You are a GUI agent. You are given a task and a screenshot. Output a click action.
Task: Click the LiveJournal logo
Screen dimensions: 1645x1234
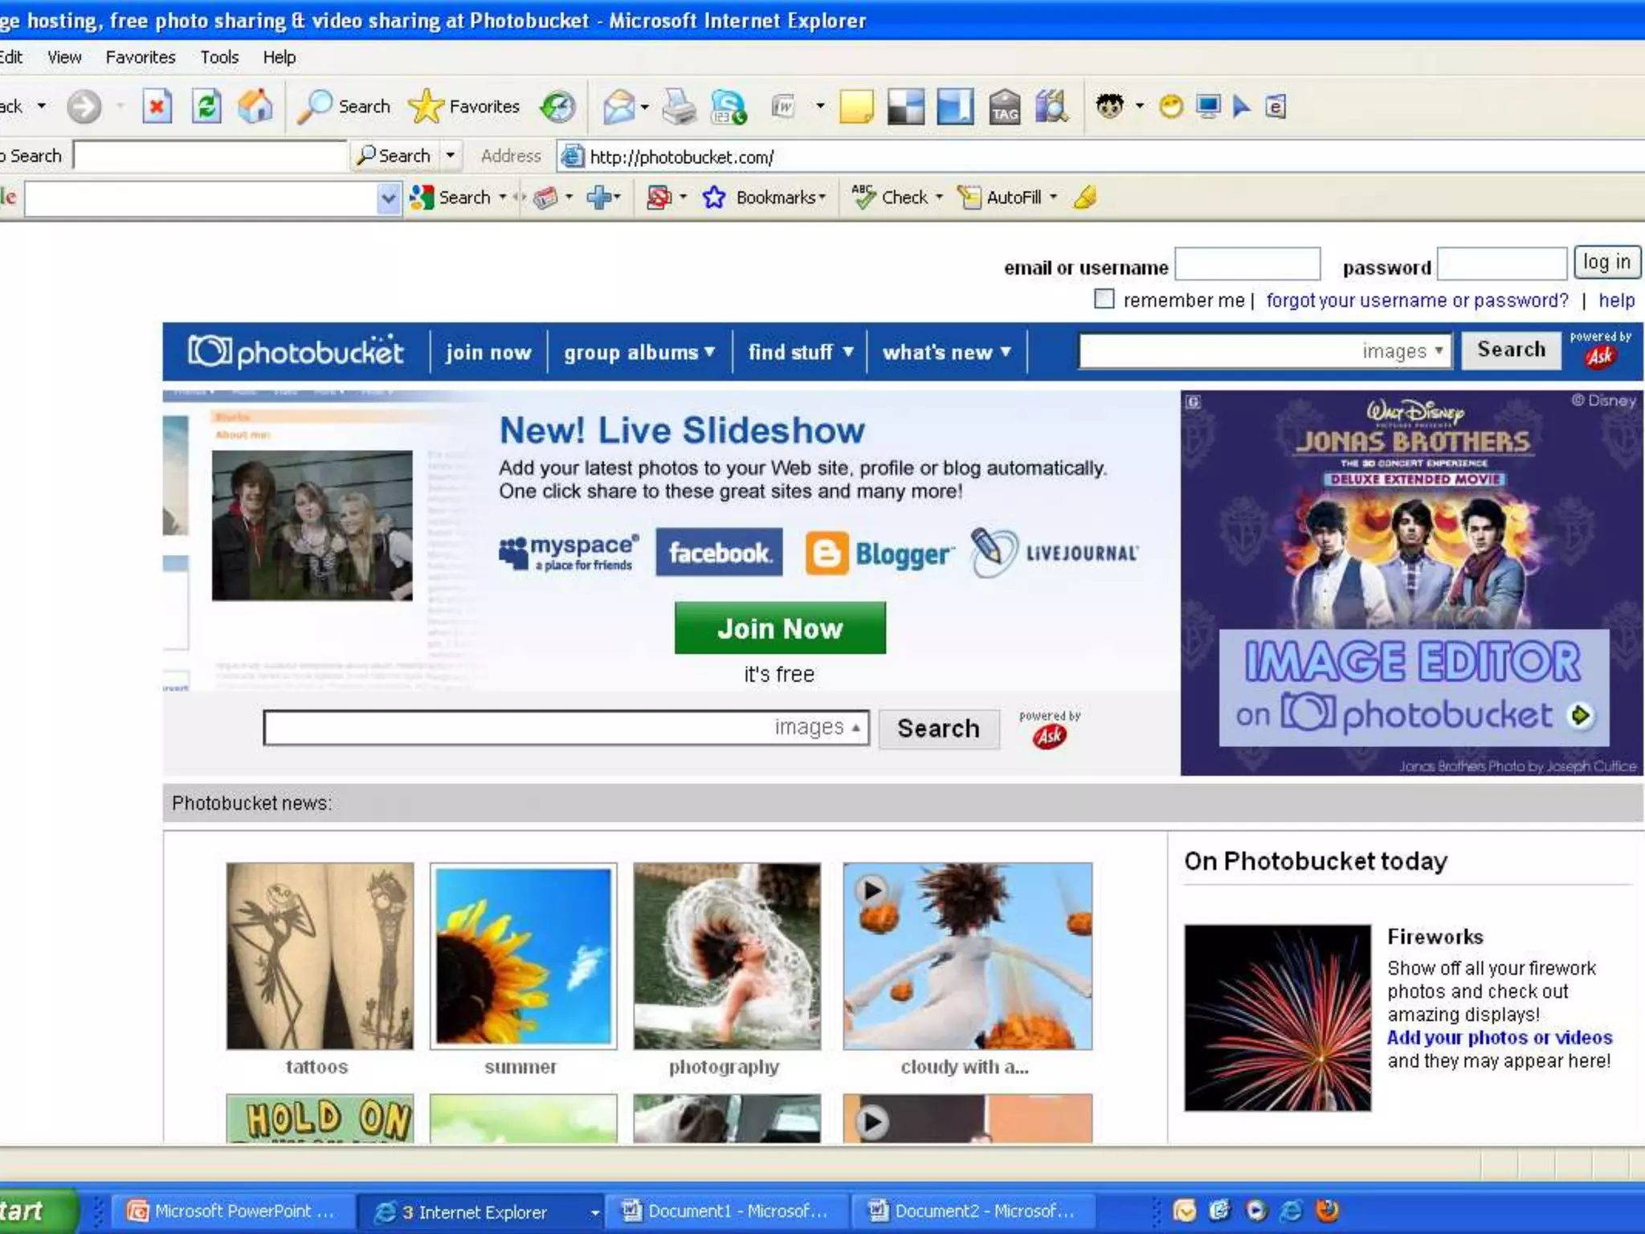[1054, 552]
